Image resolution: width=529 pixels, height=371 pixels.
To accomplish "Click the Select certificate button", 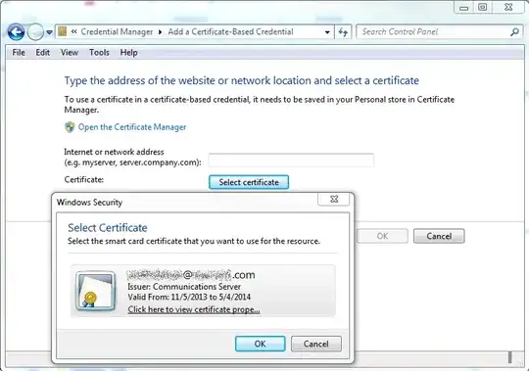I will click(249, 182).
